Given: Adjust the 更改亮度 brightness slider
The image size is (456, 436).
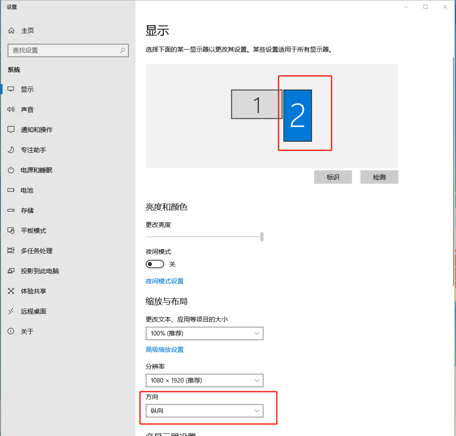Looking at the screenshot, I should tap(262, 237).
